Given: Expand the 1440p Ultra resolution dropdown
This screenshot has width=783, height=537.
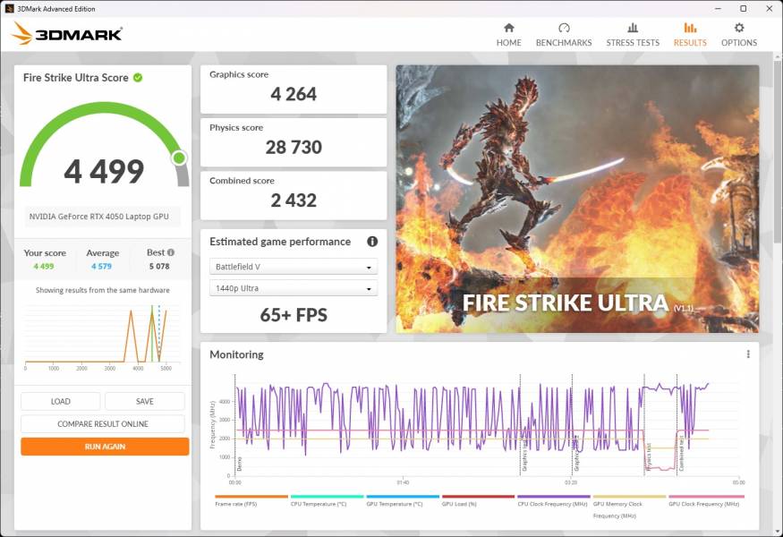Looking at the screenshot, I should pyautogui.click(x=294, y=288).
